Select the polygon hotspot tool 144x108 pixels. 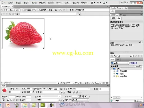click(x=14, y=100)
